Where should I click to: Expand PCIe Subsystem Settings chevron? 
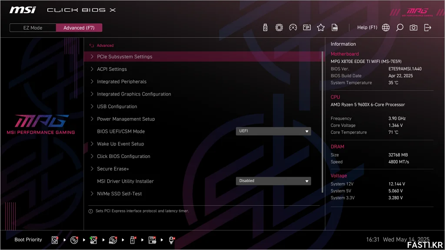(x=92, y=57)
